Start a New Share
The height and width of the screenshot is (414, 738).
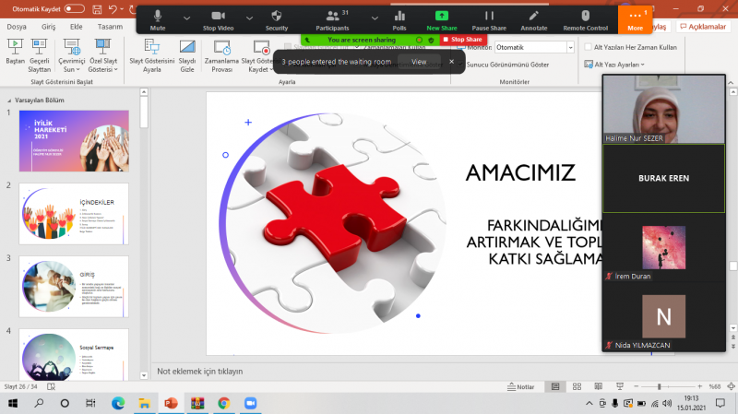(x=441, y=18)
